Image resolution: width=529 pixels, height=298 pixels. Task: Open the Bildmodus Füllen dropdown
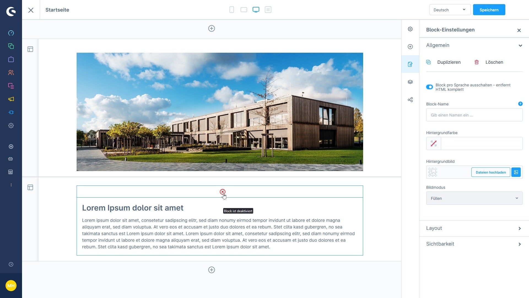click(474, 198)
